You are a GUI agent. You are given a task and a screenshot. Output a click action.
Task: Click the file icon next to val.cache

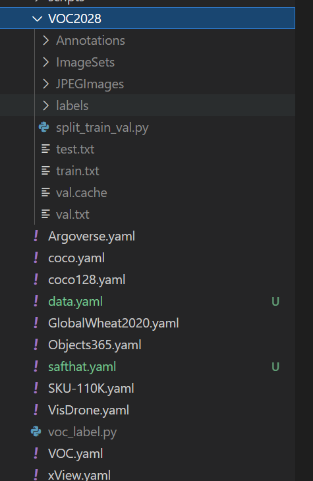[45, 192]
